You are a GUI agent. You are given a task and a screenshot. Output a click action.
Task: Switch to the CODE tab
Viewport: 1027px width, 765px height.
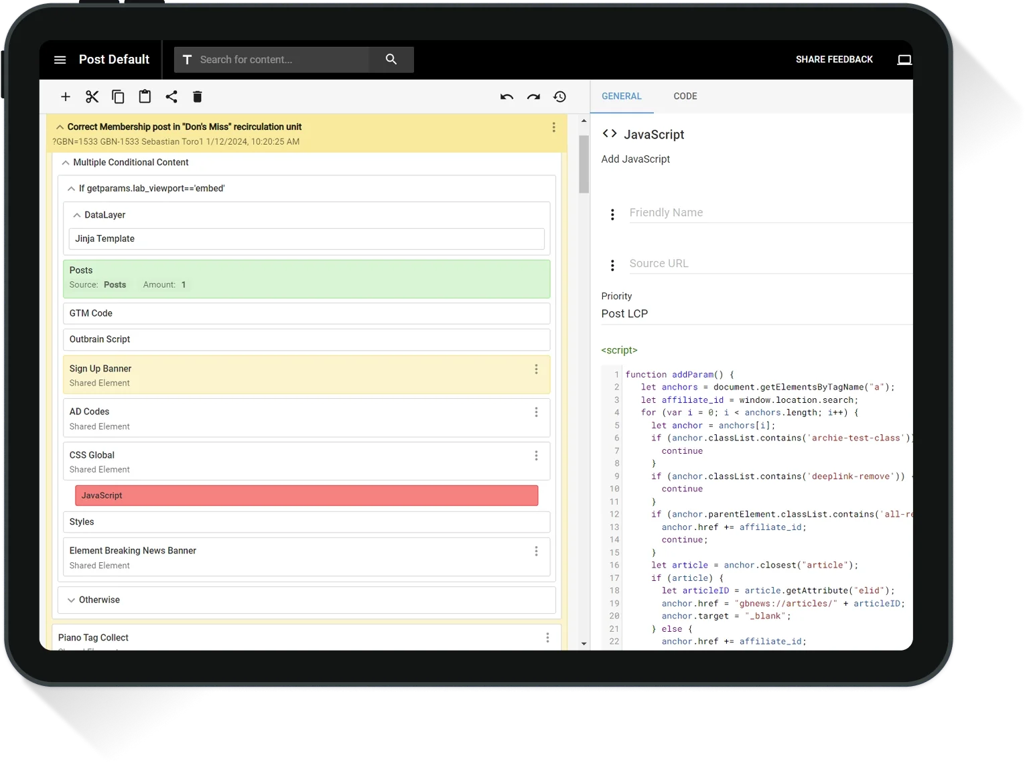685,96
